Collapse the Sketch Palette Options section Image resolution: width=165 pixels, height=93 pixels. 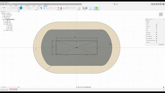146,21
